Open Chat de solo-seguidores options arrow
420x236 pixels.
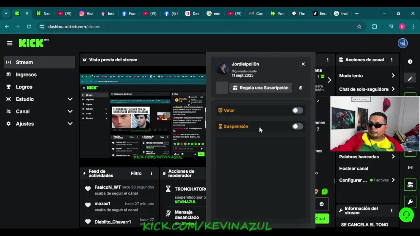coord(393,89)
